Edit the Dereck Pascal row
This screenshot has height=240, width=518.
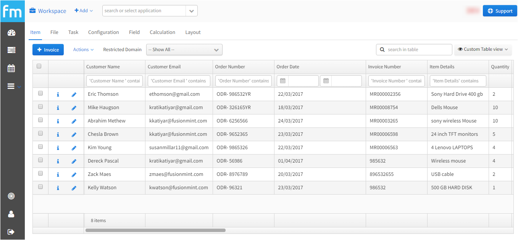coord(74,161)
